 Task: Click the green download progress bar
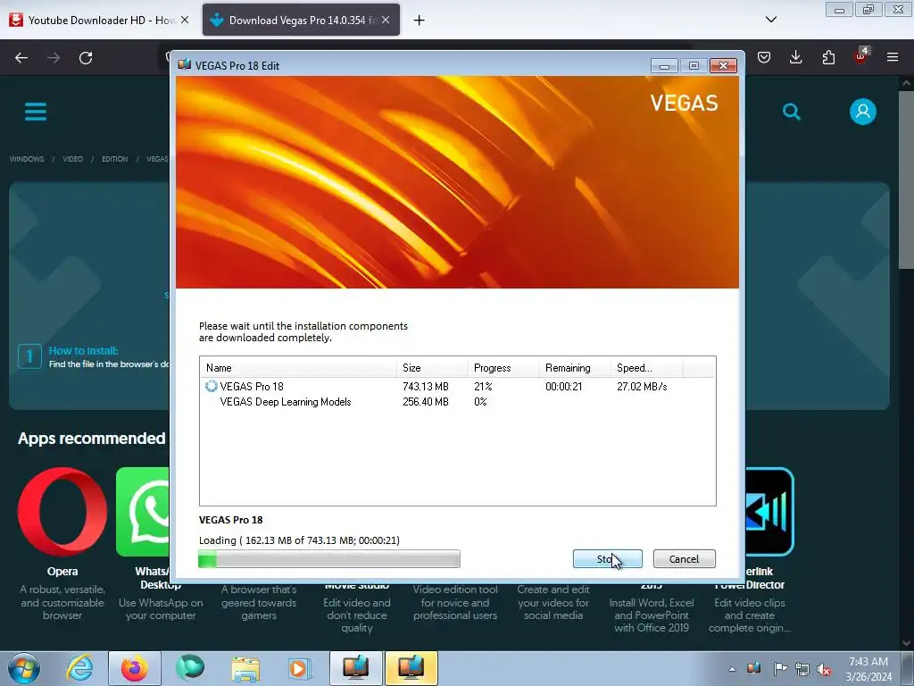[328, 559]
